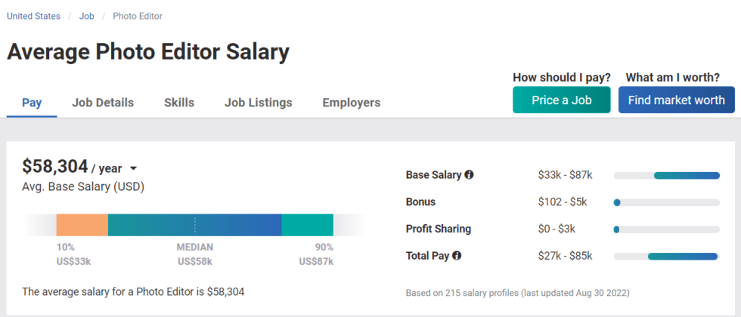The height and width of the screenshot is (317, 741).
Task: Click the Total Pay info icon
Action: [x=456, y=256]
